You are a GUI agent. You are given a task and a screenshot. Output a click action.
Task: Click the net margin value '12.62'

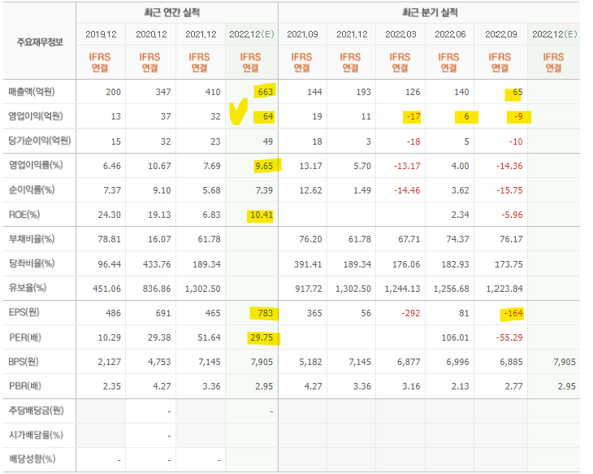[x=310, y=190]
